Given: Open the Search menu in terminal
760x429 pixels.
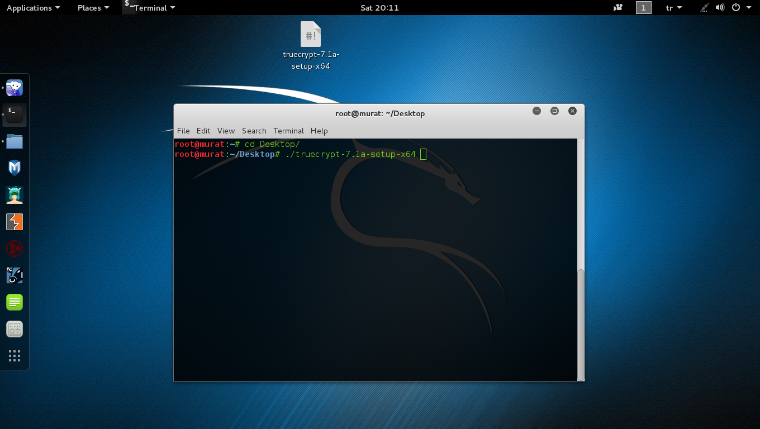Looking at the screenshot, I should 254,131.
